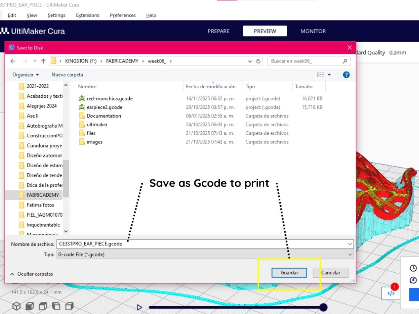Switch to the PREPARE tab

point(219,31)
